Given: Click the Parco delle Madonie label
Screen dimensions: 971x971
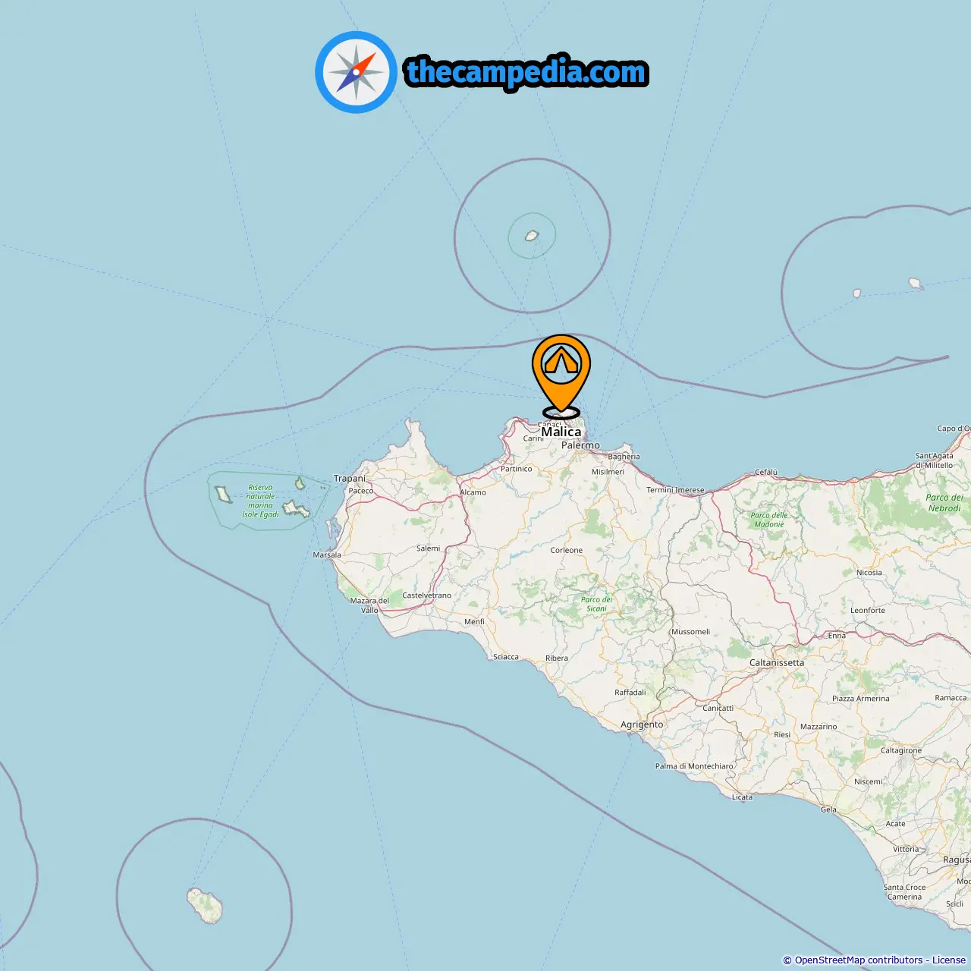Looking at the screenshot, I should (x=769, y=520).
